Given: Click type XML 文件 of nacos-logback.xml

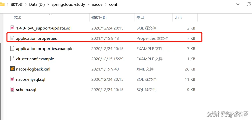Looking at the screenshot, I should tap(145, 69).
